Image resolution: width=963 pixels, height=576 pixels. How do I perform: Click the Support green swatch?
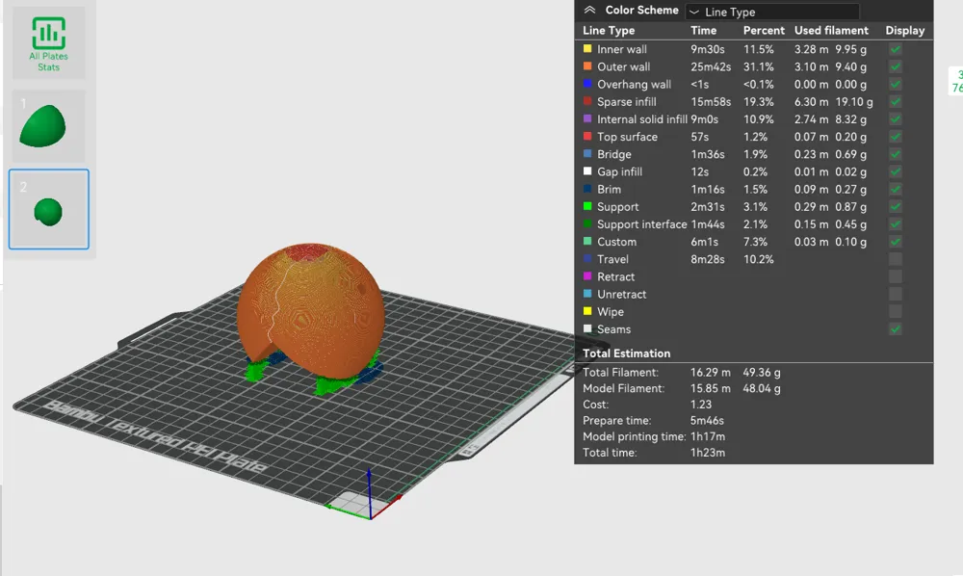[587, 206]
